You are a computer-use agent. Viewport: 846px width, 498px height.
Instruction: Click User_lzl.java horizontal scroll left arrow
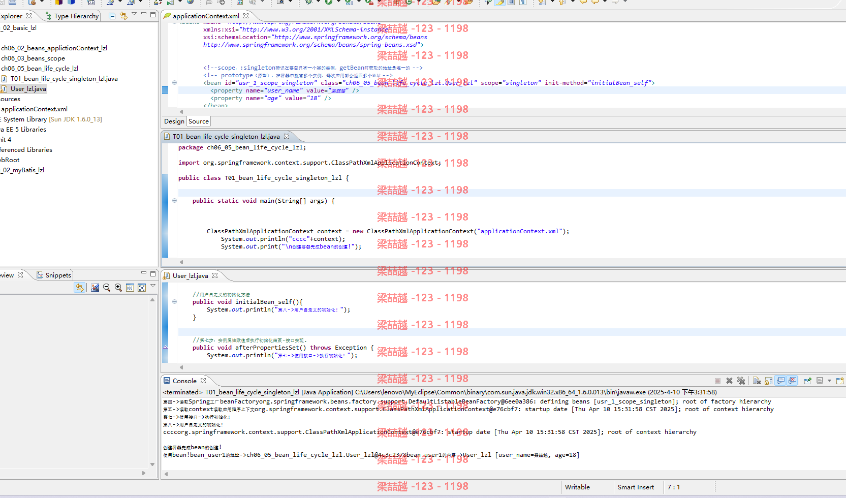pos(181,367)
